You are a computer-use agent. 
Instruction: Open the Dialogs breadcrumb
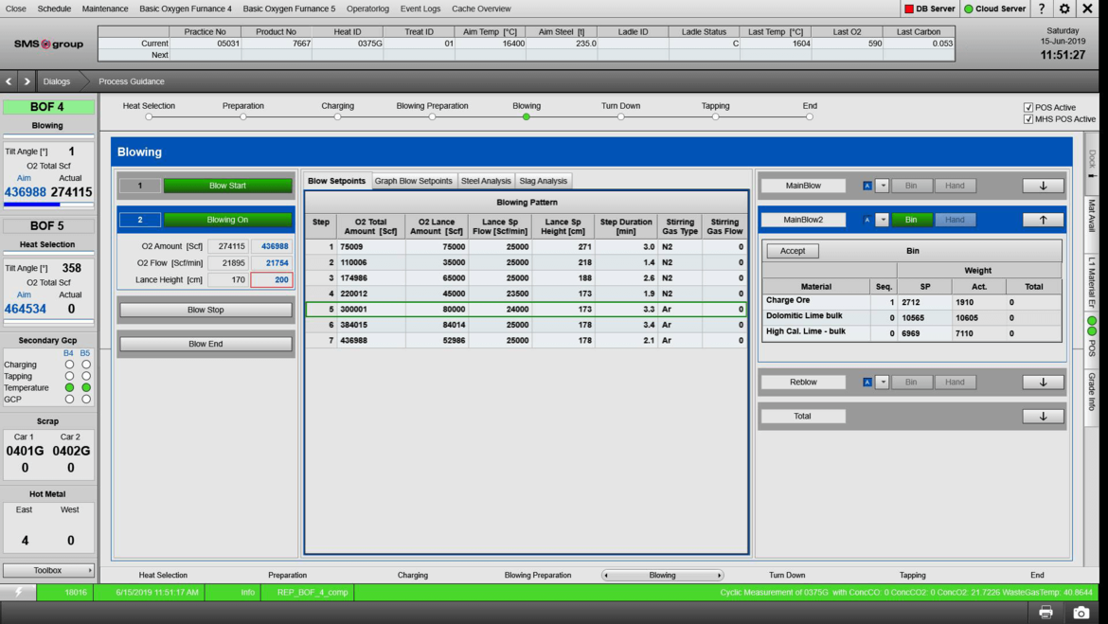57,81
